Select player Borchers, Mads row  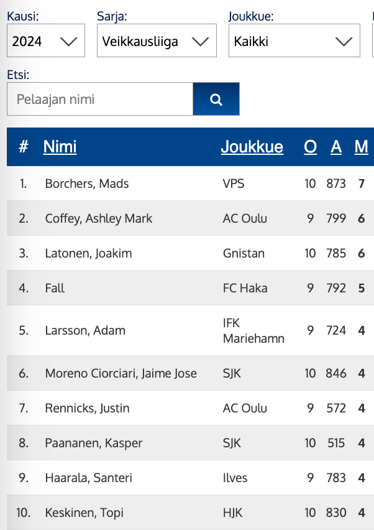pos(87,184)
